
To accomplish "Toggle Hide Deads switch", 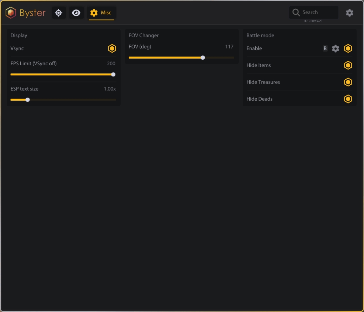I will coord(348,99).
